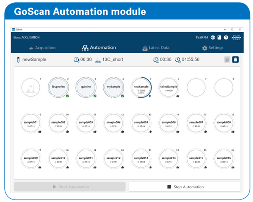Select empty position 7

pos(196,87)
